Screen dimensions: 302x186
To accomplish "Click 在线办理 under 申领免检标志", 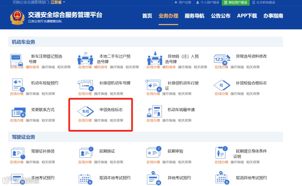I will click(85, 120).
